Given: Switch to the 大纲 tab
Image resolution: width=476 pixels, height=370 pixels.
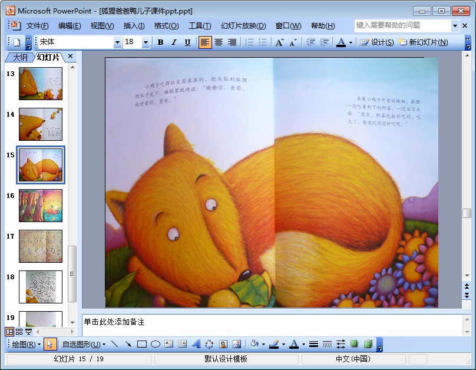Looking at the screenshot, I should [x=21, y=57].
